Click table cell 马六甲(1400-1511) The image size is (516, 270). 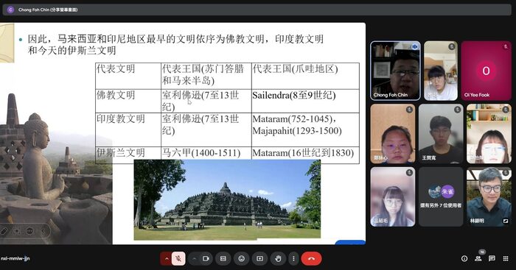coord(201,153)
